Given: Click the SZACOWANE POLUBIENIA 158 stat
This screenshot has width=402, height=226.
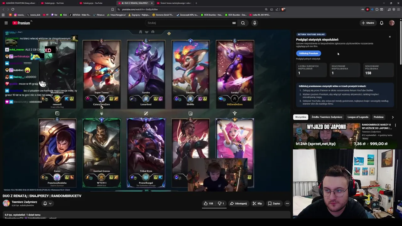Looking at the screenshot, I should (378, 70).
